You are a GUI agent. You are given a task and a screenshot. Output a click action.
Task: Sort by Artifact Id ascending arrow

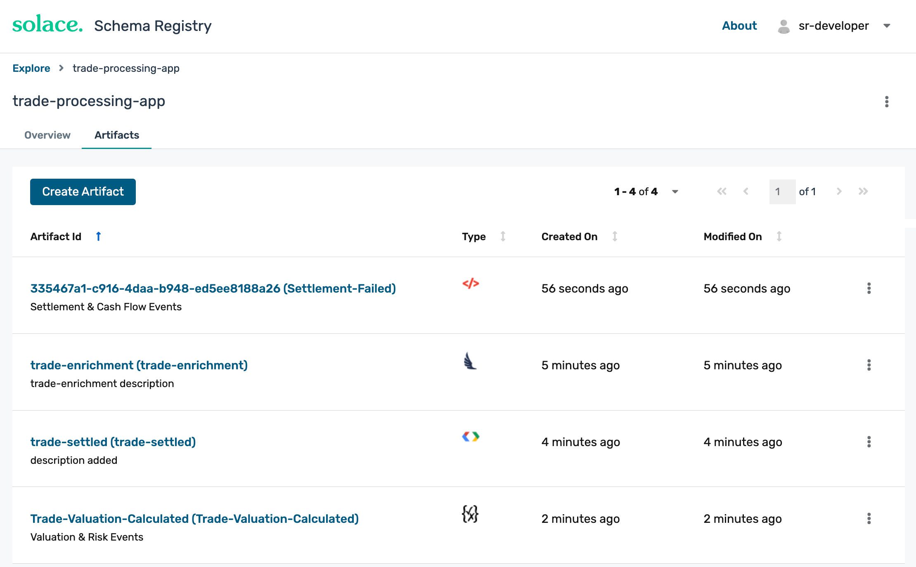[98, 236]
